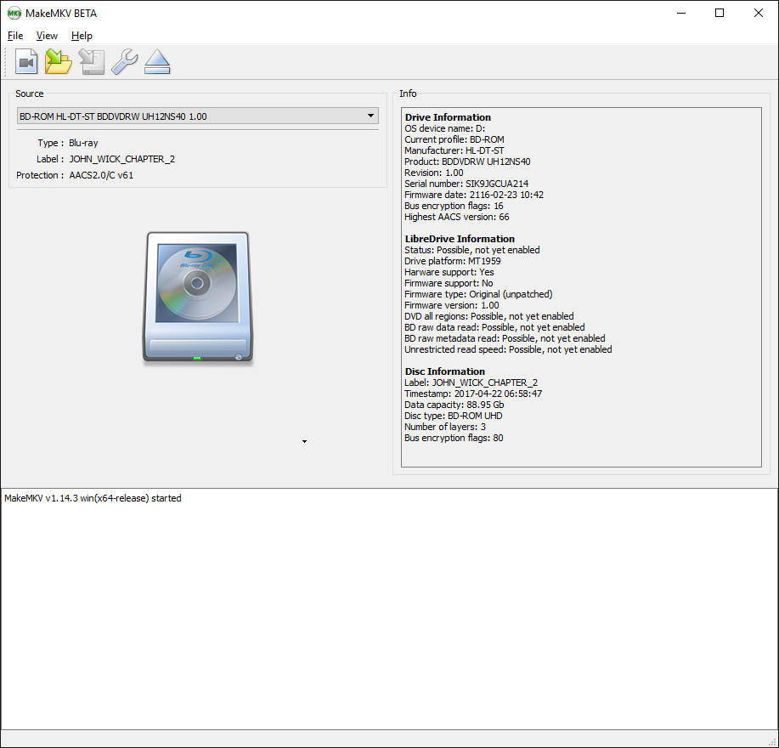Screen dimensions: 779x748
Task: Click the Manufacturer: HL-DT-ST line
Action: (454, 150)
